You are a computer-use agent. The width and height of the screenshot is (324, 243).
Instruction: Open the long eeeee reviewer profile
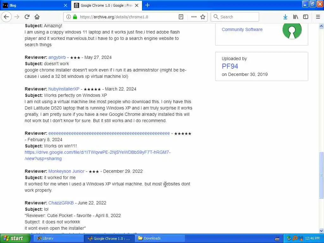[x=109, y=133]
